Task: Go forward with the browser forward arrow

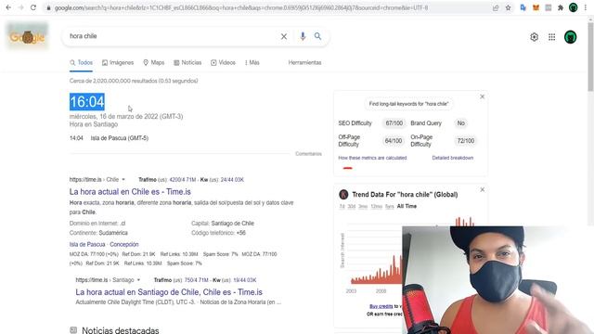Action: [20, 7]
